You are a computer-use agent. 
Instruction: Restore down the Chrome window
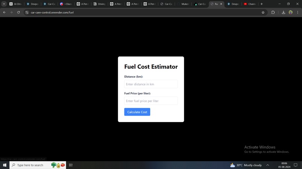289,4
